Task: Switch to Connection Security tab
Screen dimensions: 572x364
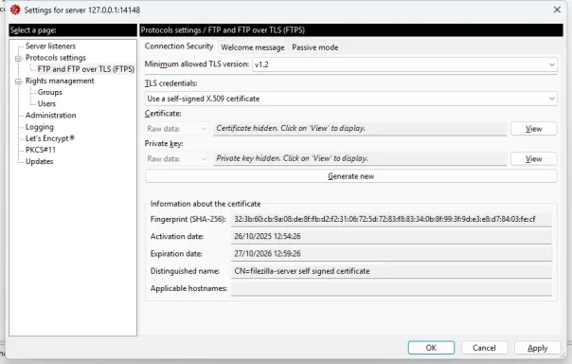Action: (x=179, y=46)
